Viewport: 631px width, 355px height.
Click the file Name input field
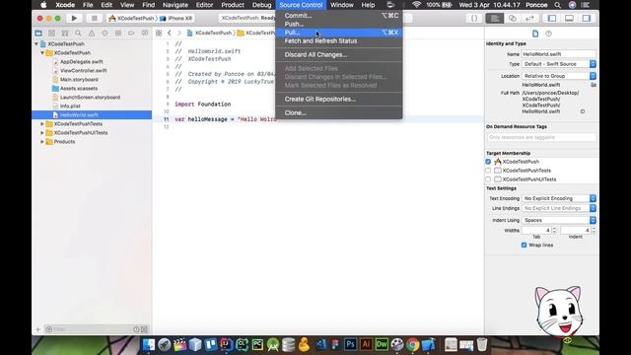click(x=559, y=54)
